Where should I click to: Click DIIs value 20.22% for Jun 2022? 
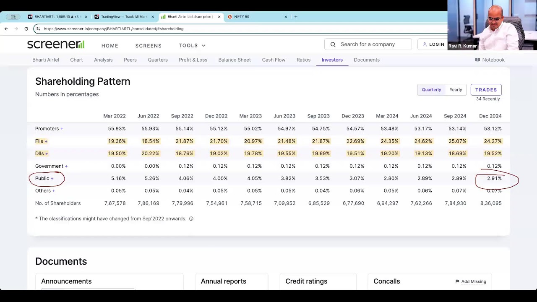150,154
